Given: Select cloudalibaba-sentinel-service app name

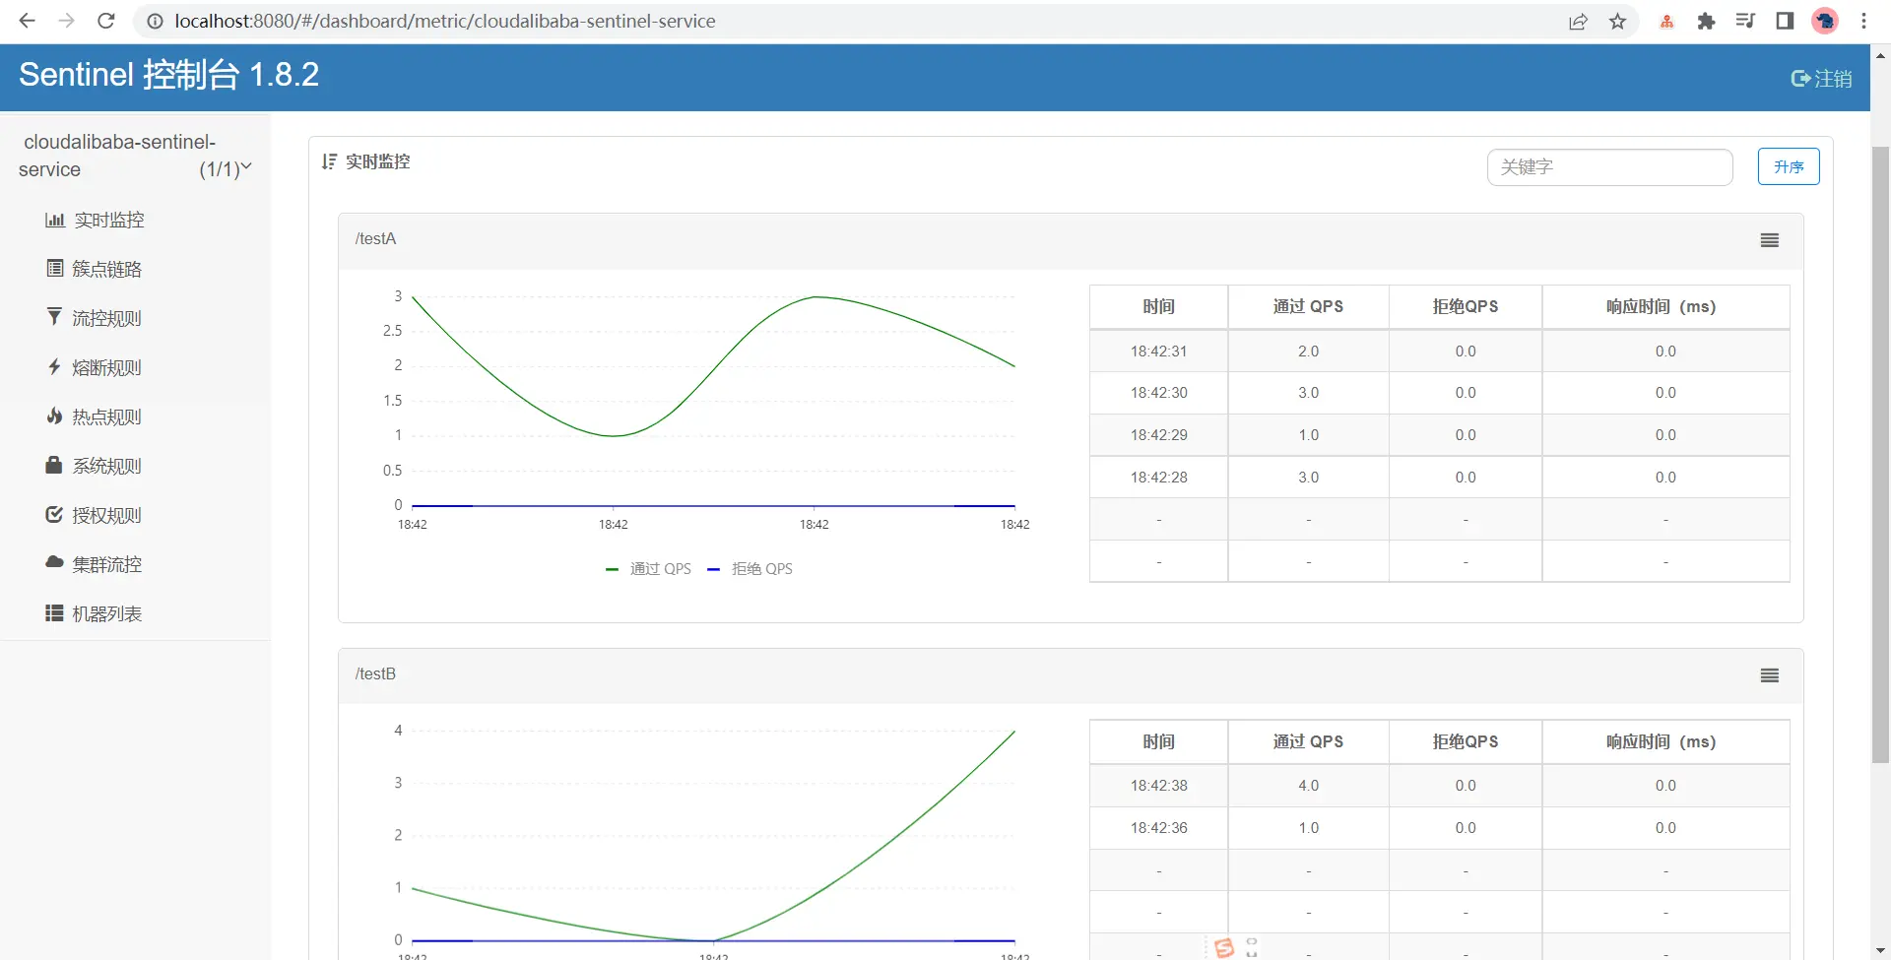Looking at the screenshot, I should 117,156.
